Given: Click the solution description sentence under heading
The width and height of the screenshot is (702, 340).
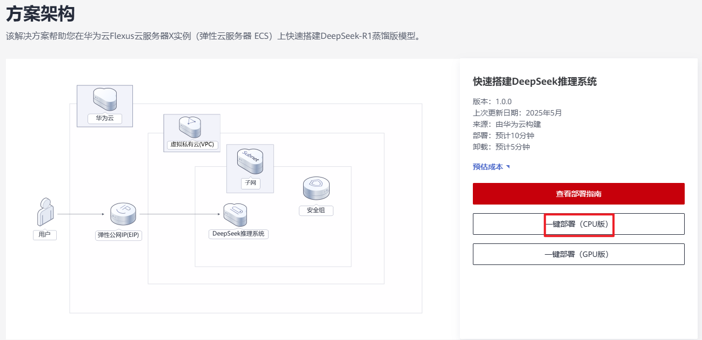Looking at the screenshot, I should pos(213,37).
